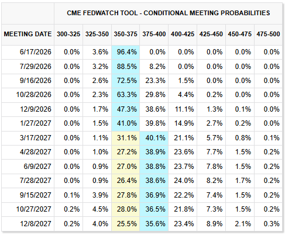
Task: Select the 10/28/2026 meeting date
Action: point(33,95)
